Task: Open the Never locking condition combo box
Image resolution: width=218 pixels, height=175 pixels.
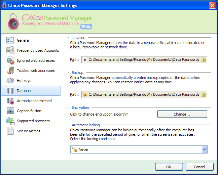Action: (x=139, y=149)
